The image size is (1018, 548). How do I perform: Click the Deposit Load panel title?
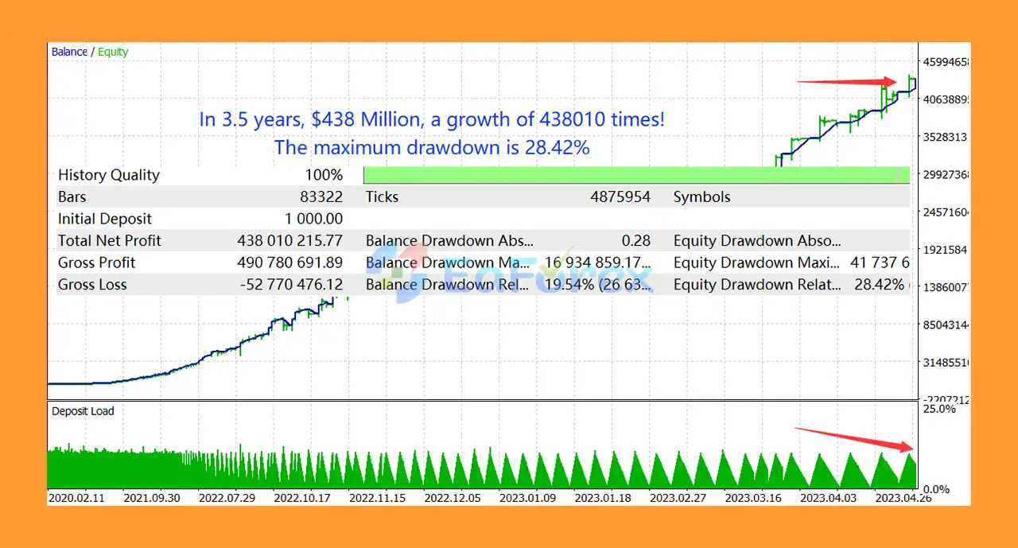[x=83, y=411]
